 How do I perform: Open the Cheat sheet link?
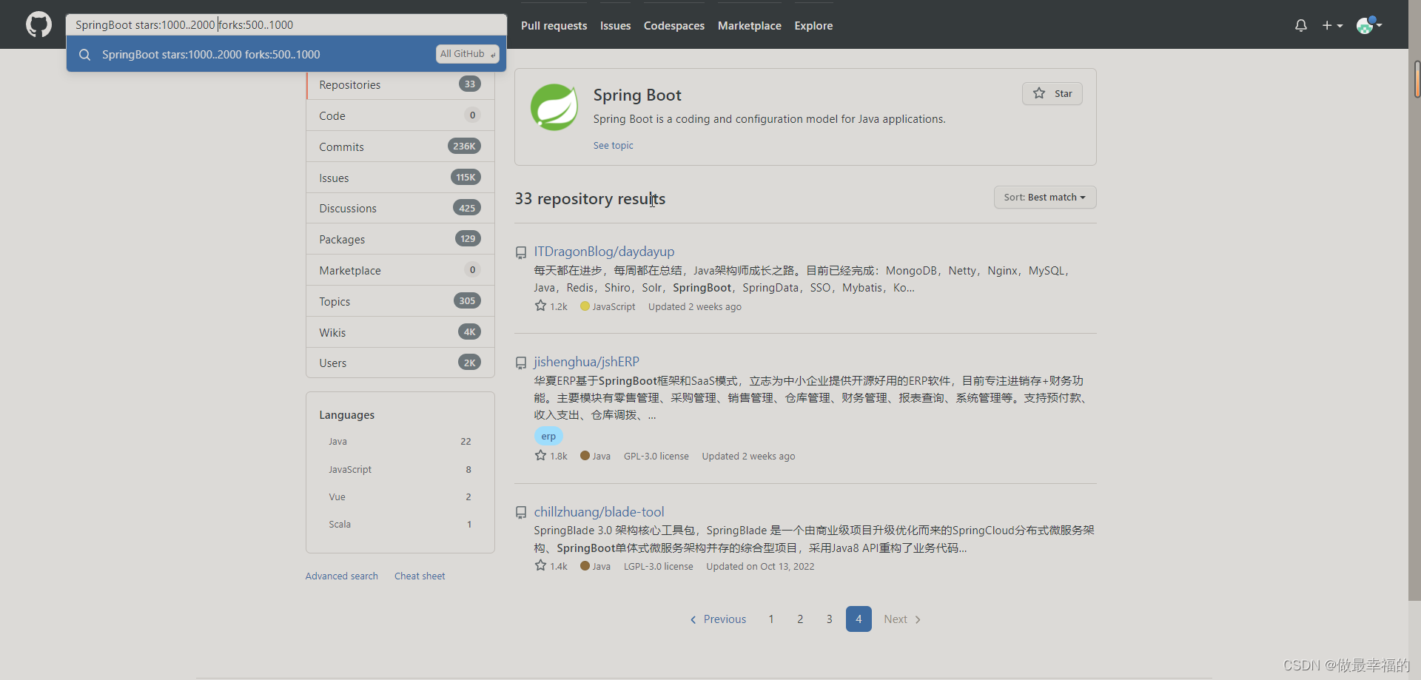coord(420,576)
